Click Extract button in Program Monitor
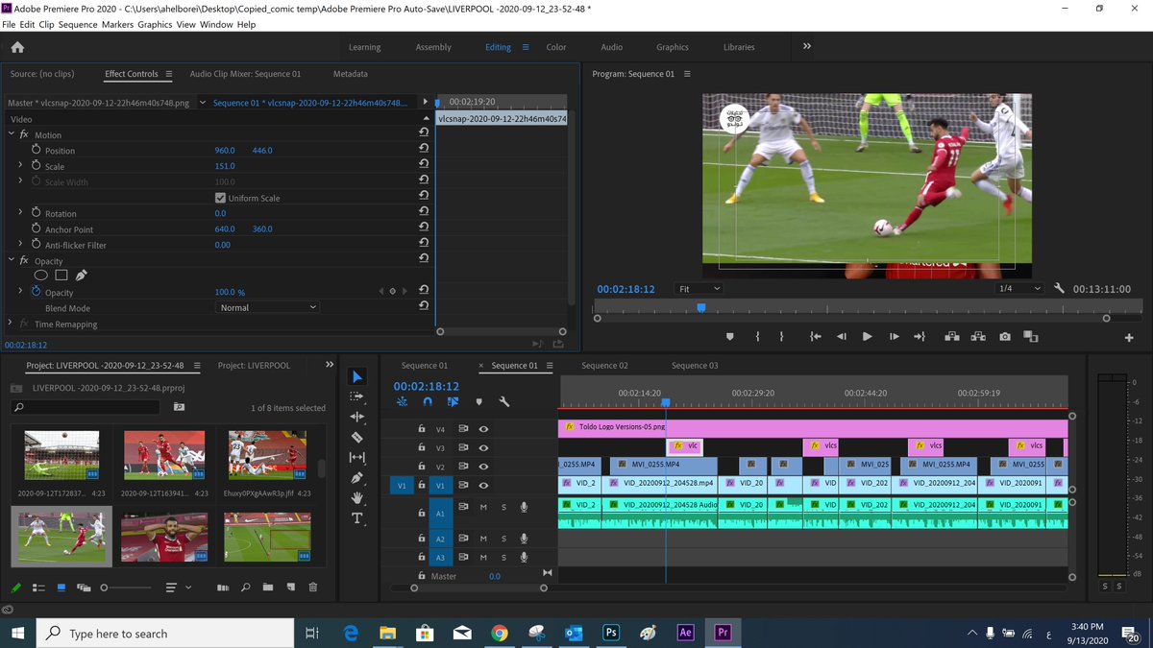The width and height of the screenshot is (1153, 648). coord(978,337)
